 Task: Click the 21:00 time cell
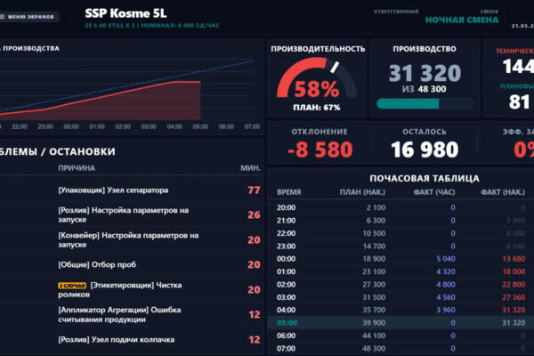(x=286, y=221)
